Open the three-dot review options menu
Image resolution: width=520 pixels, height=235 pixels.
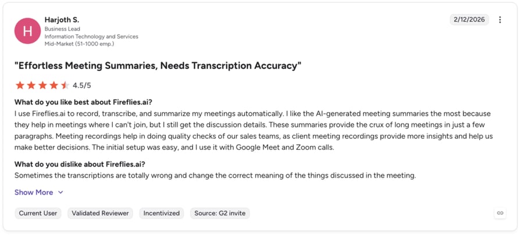(500, 20)
